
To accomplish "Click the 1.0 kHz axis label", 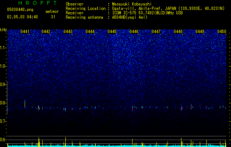I will 3,66.
